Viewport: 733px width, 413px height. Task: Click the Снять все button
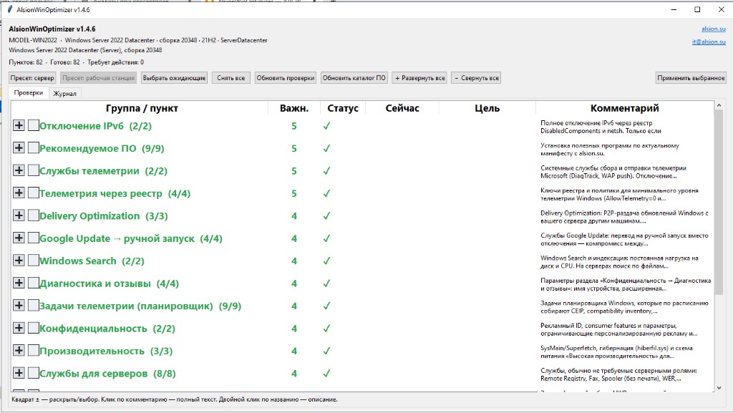click(231, 78)
